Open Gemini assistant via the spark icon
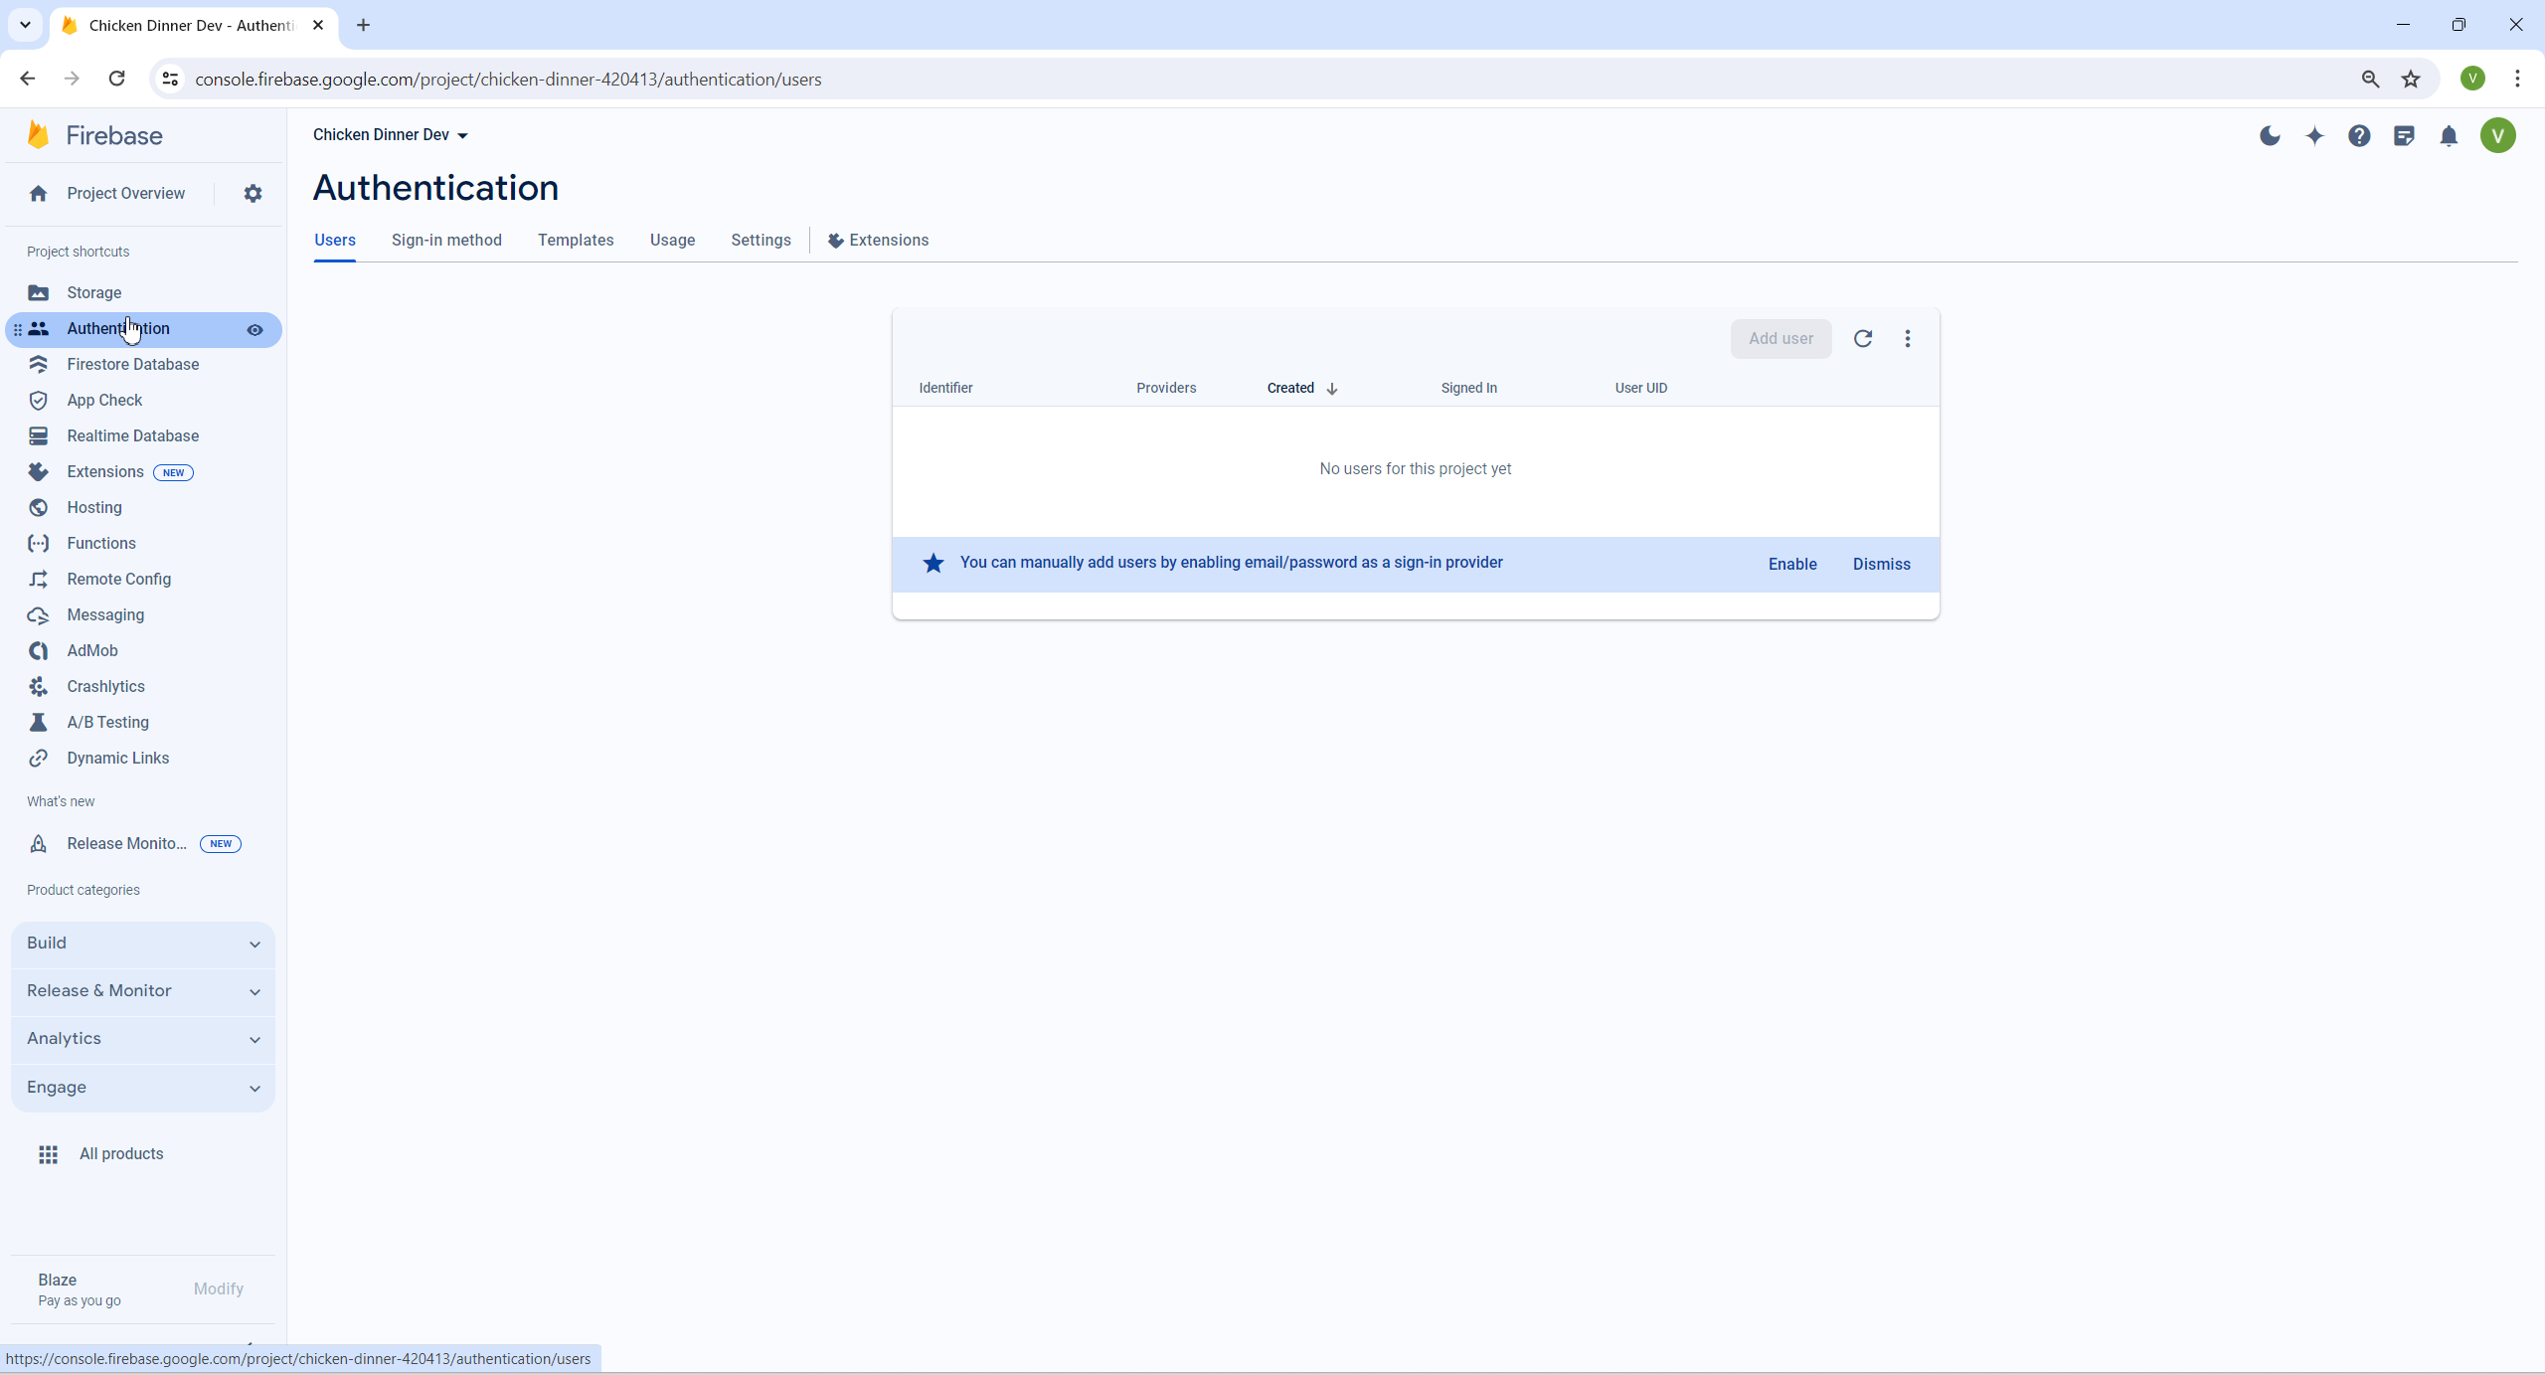2545x1375 pixels. 2315,136
